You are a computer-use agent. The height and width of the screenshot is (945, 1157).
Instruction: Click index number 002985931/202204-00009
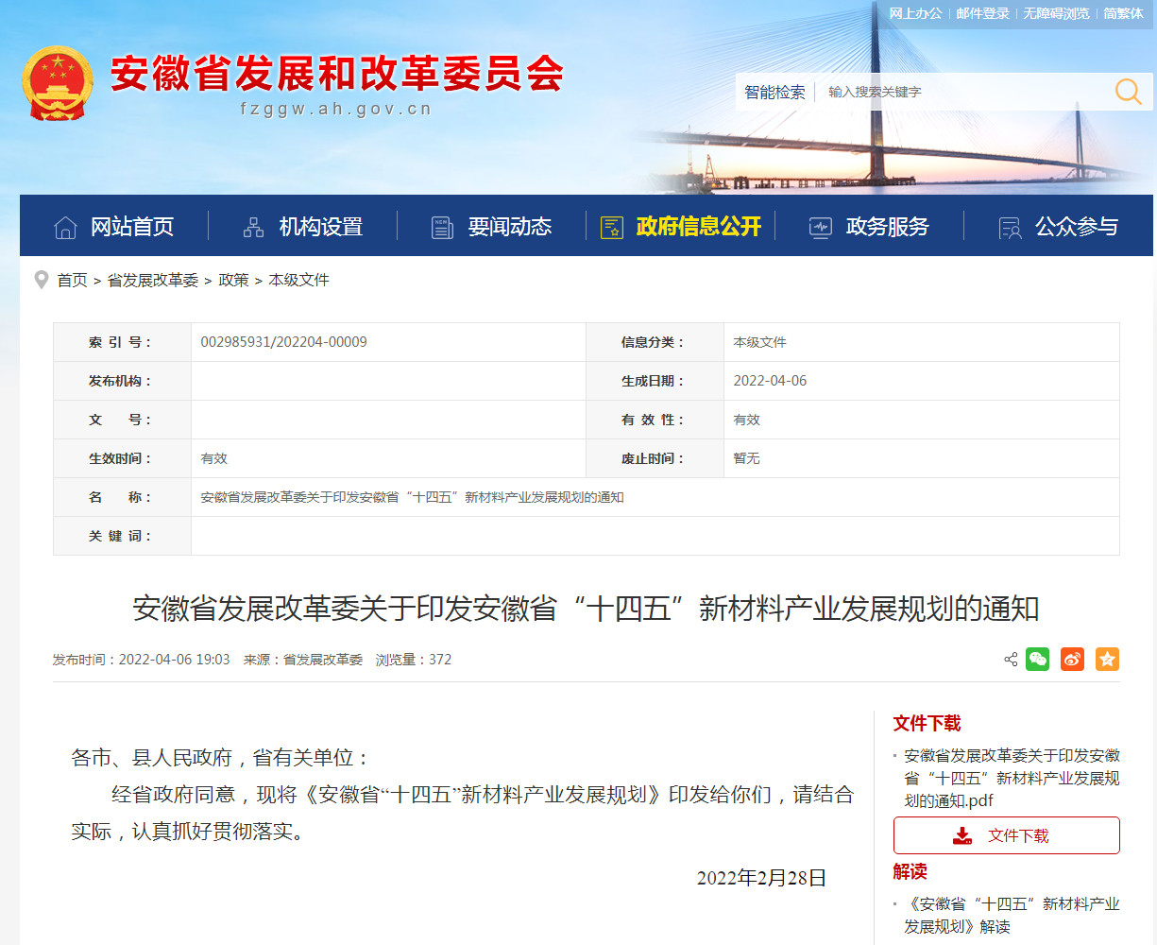[284, 342]
